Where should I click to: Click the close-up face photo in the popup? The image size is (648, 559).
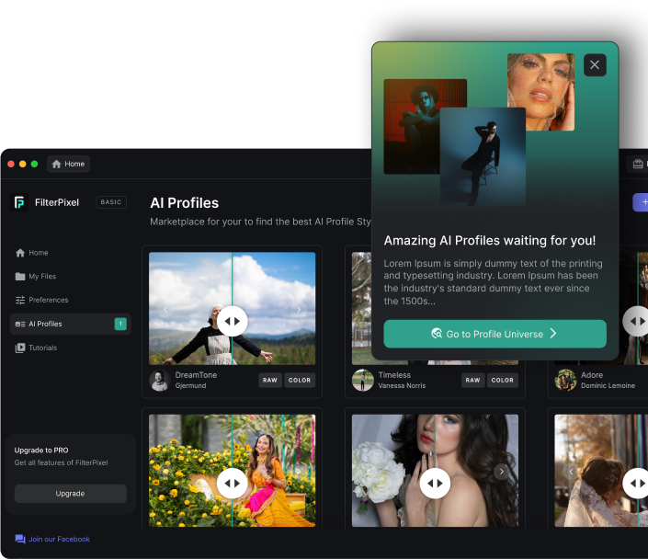coord(540,92)
